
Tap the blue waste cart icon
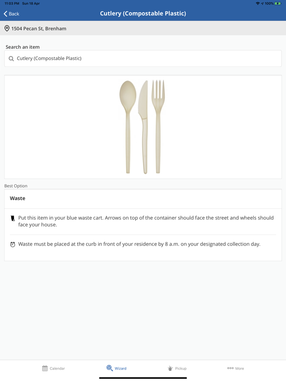point(13,219)
